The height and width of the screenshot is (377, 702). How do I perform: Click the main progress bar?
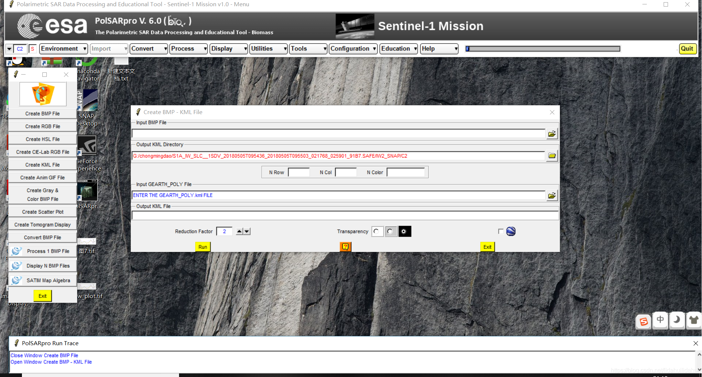click(x=543, y=49)
